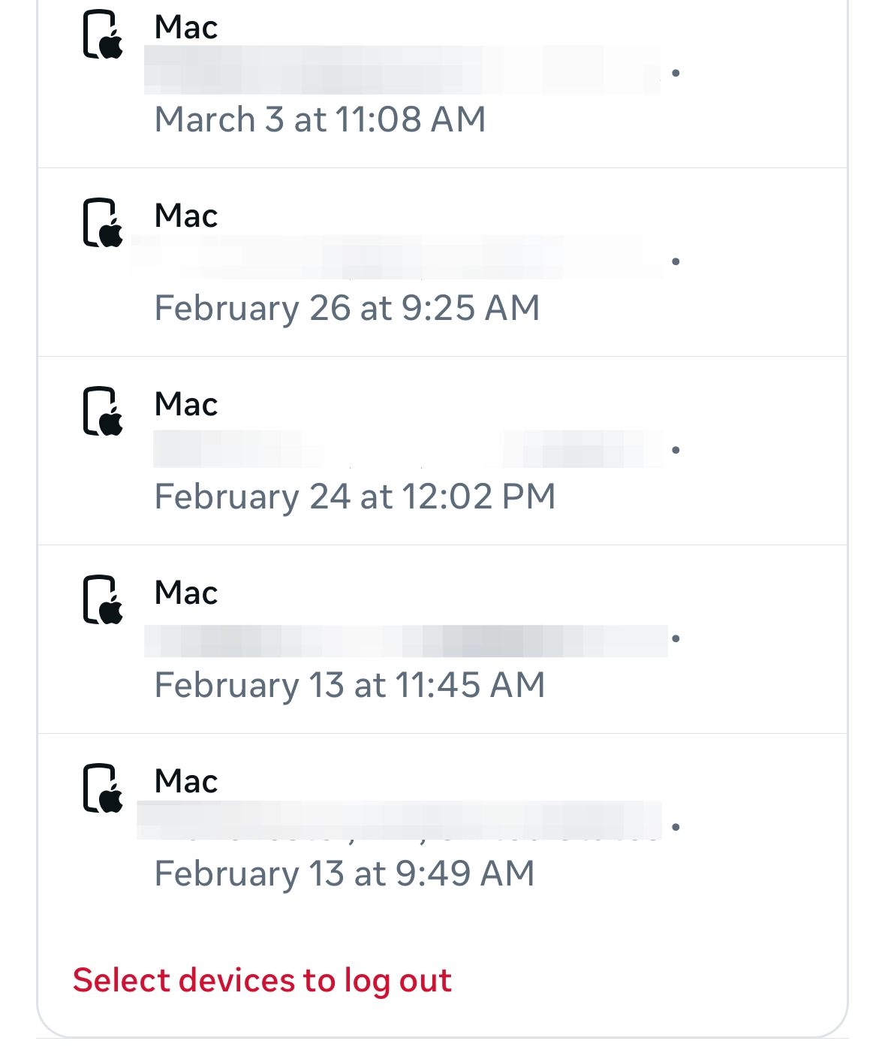Click the 'Mac' title above February 26 login

coord(186,216)
